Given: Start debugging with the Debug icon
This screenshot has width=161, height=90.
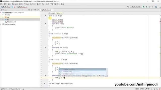Looking at the screenshot, I should tap(146, 7).
